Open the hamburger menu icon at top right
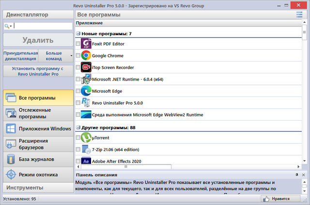This screenshot has width=310, height=205. point(299,15)
